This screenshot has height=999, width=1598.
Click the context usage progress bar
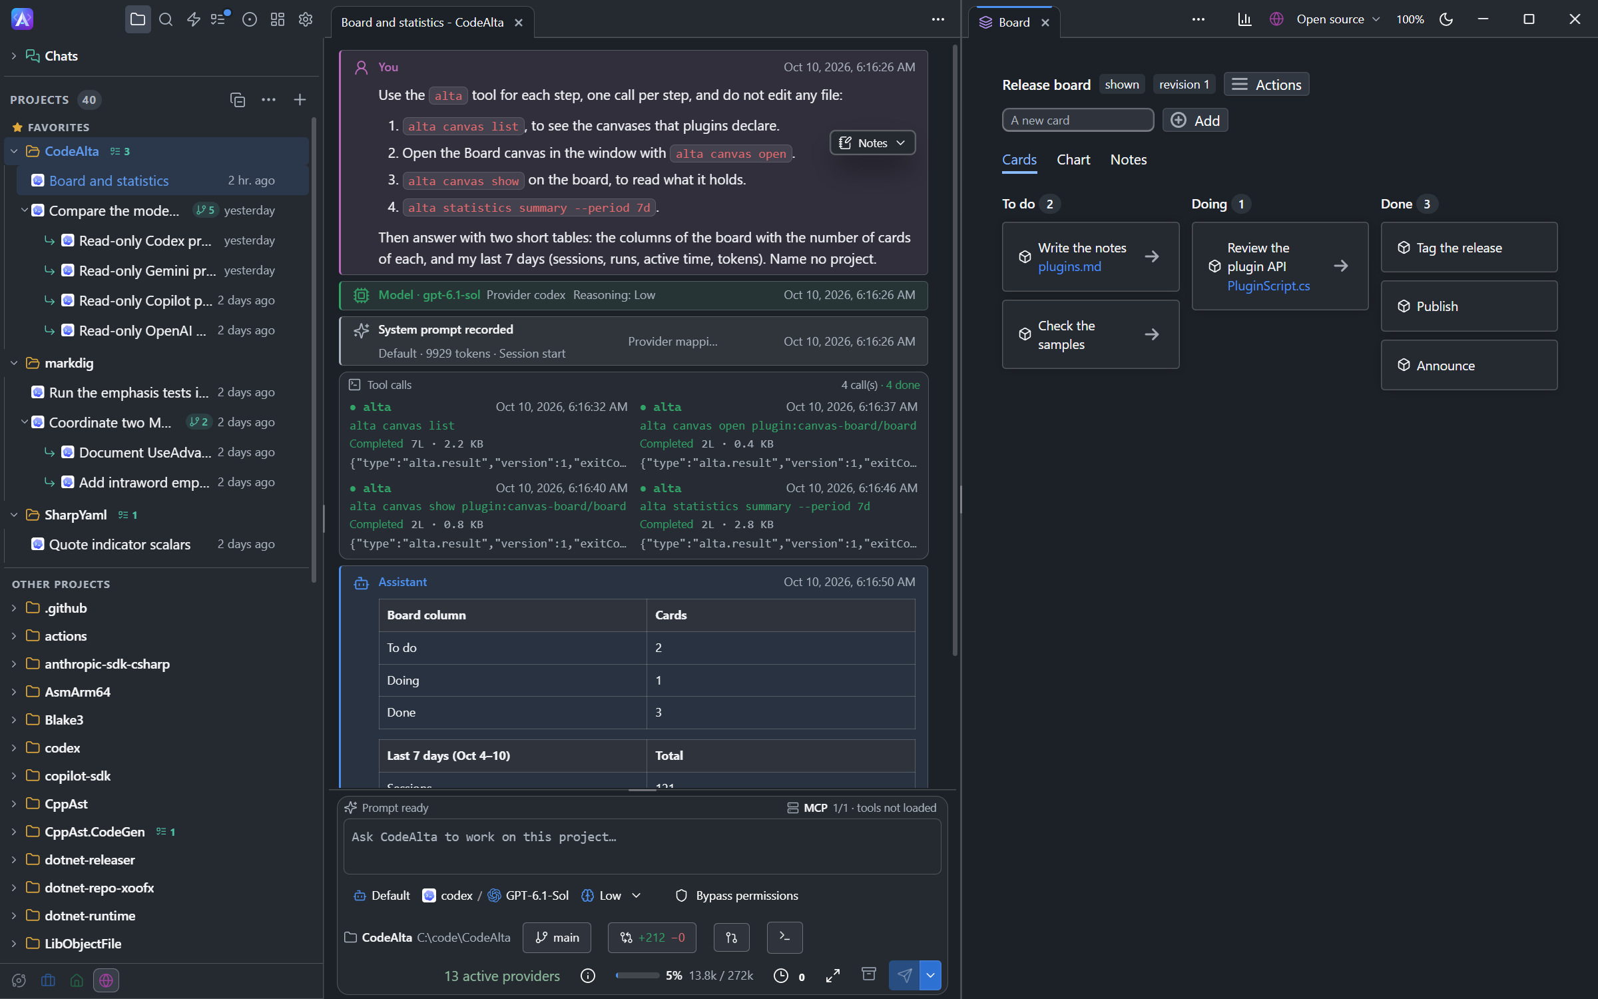pyautogui.click(x=637, y=976)
